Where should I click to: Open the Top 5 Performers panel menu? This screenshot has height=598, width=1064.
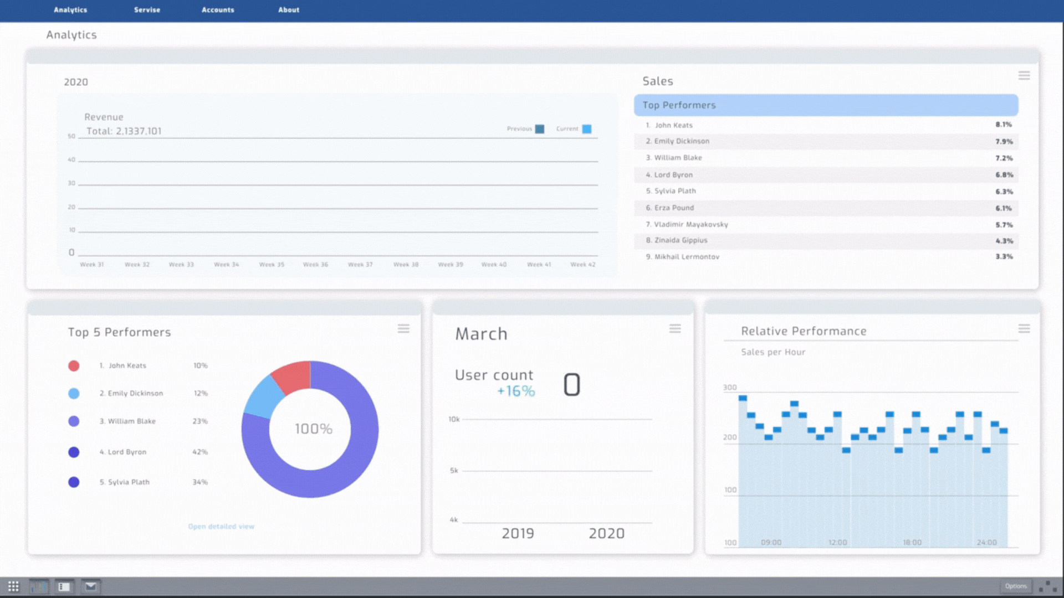(403, 329)
